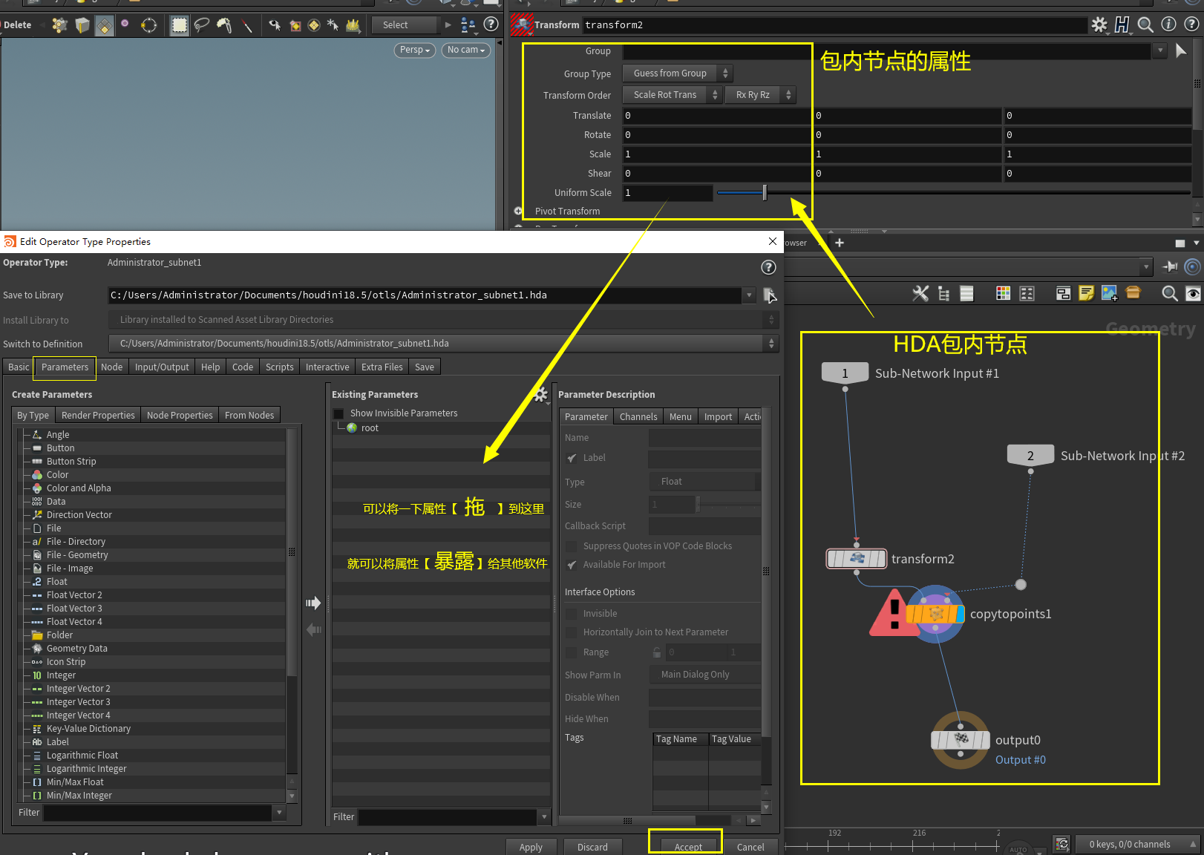The height and width of the screenshot is (855, 1204).
Task: Adjust the Uniform Scale slider handle
Action: pos(765,193)
